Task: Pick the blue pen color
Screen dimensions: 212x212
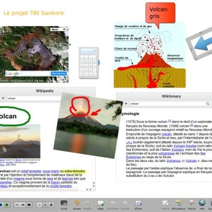Action: coord(1,205)
